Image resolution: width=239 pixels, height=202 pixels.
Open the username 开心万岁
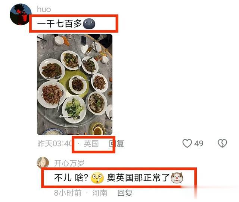point(69,163)
